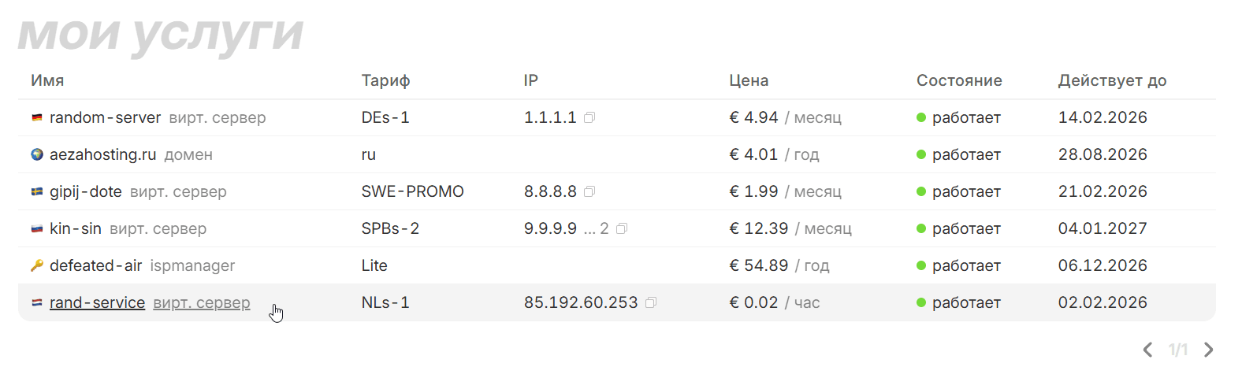The width and height of the screenshot is (1242, 378).
Task: Go to the previous page arrow
Action: (1148, 350)
